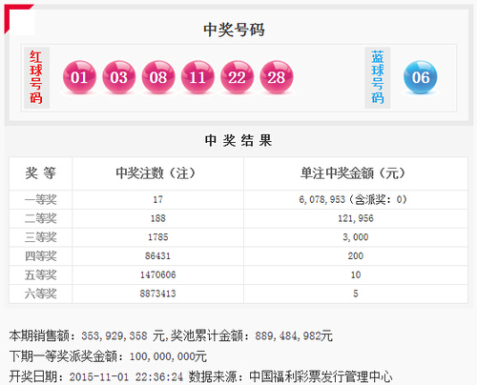Click the red ball numbered 11

pos(197,77)
